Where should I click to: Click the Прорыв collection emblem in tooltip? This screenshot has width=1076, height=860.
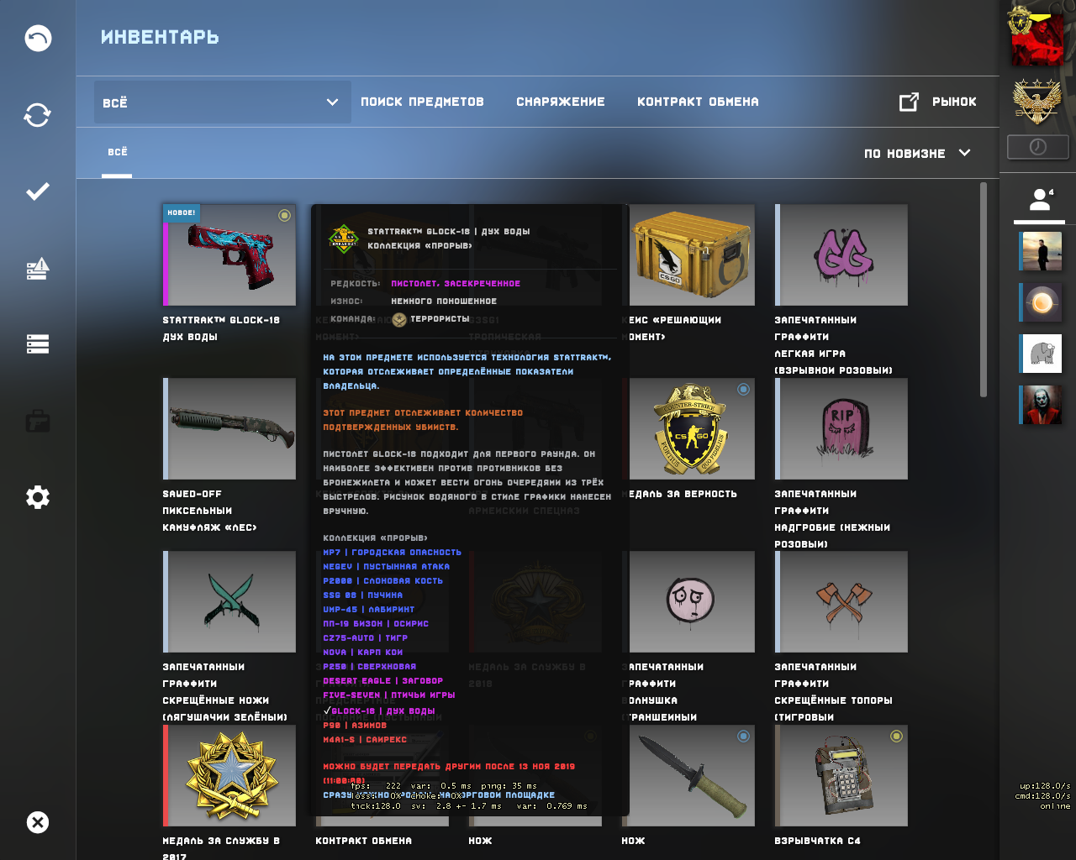pyautogui.click(x=343, y=239)
